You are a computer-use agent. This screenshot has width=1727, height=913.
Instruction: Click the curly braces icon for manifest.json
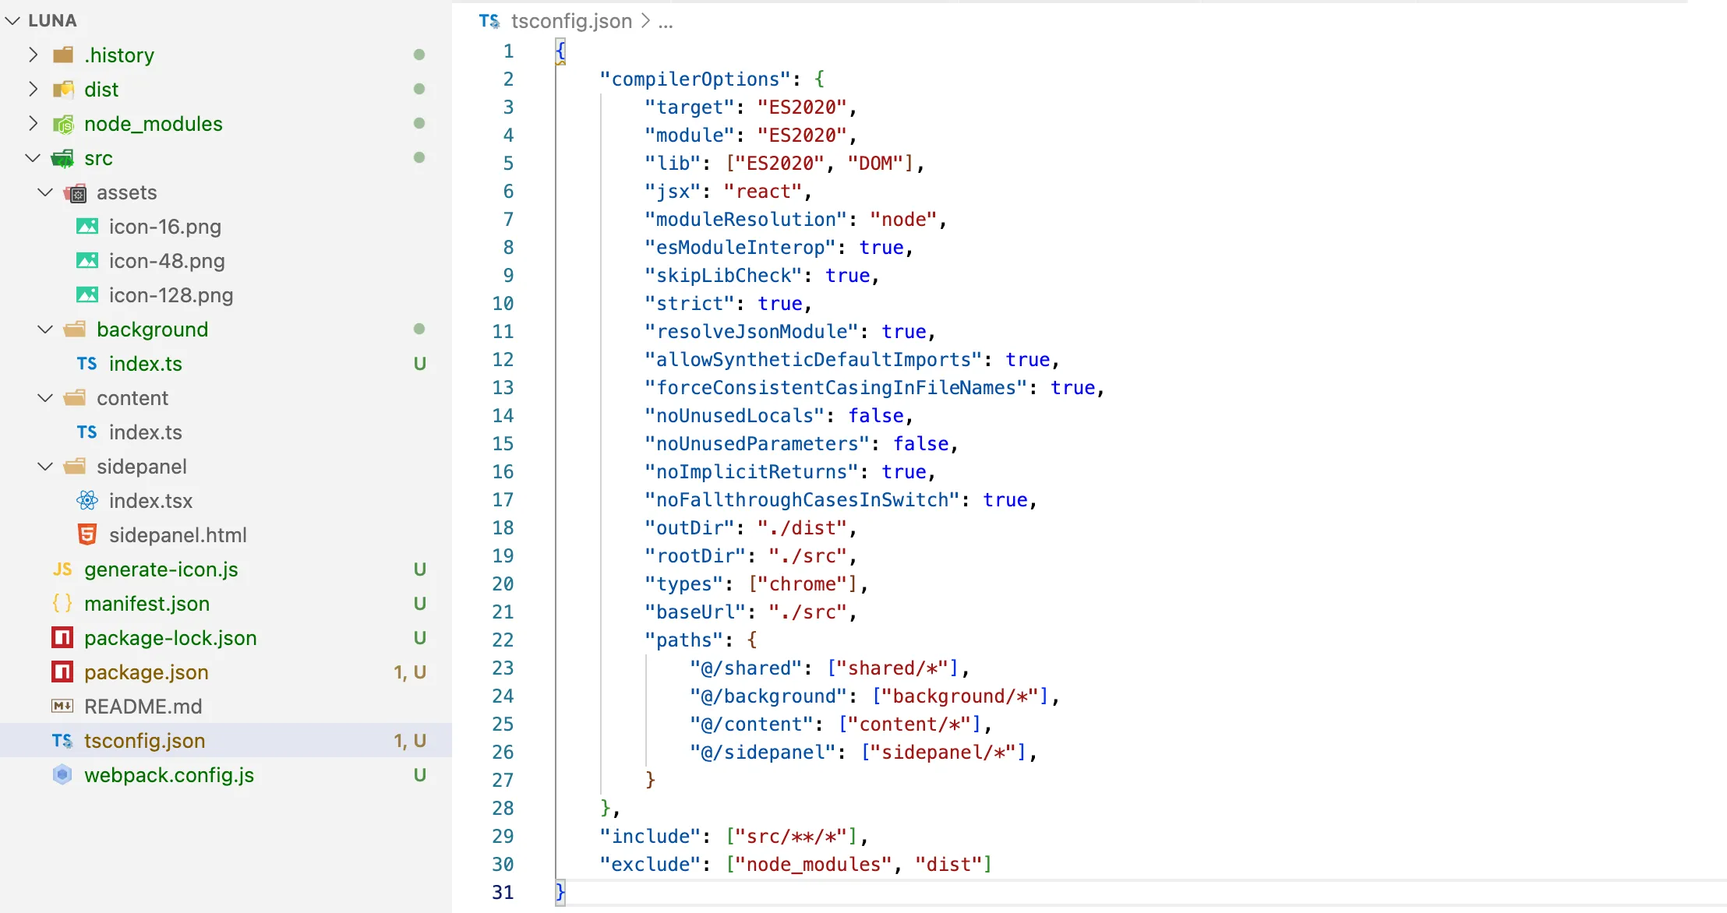point(62,603)
